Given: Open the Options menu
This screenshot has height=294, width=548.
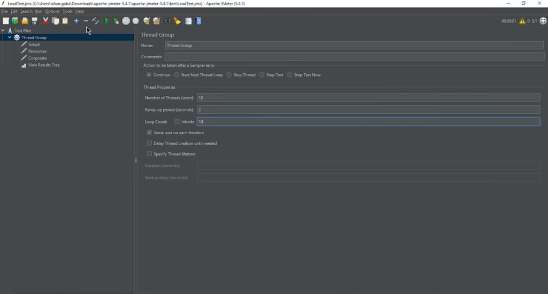Looking at the screenshot, I should pos(52,11).
